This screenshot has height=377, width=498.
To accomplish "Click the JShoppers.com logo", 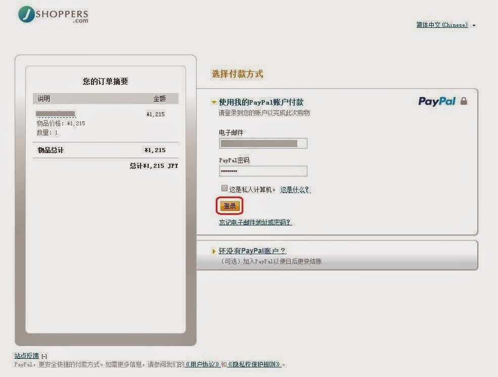I will (x=54, y=15).
